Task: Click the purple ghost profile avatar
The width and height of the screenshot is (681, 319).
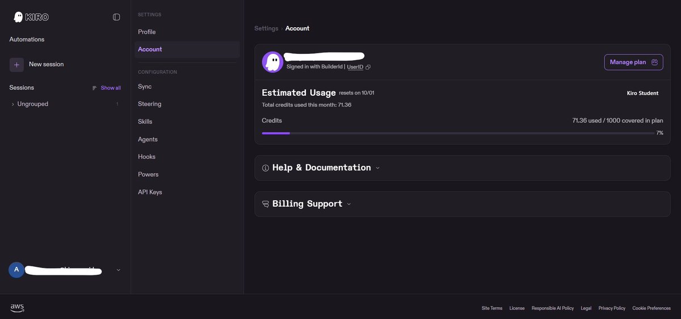Action: click(272, 62)
